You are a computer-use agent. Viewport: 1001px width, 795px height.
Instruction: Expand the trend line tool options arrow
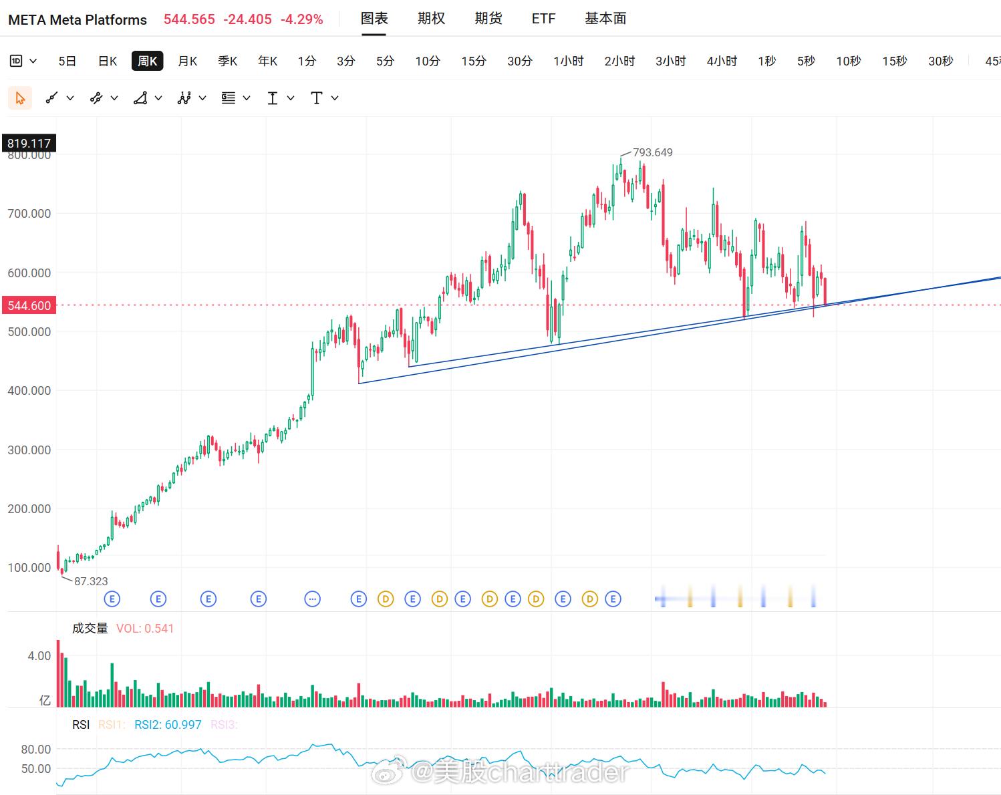pos(69,98)
